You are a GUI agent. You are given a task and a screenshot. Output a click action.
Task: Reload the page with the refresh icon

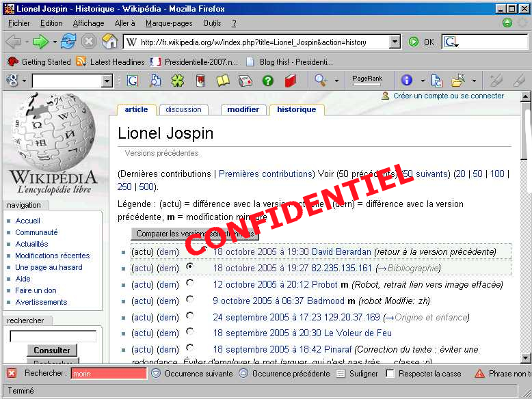pos(68,42)
